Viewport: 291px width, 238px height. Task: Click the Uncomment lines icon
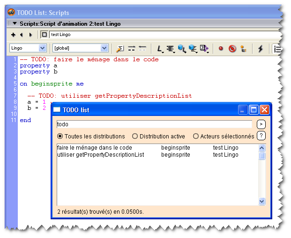(142, 49)
